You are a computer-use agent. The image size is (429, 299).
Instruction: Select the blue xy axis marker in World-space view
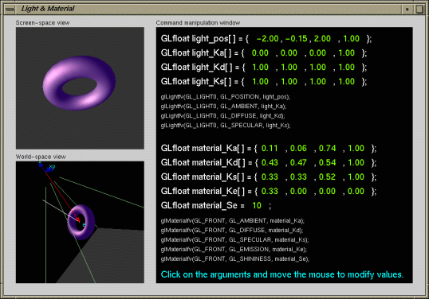click(50, 168)
